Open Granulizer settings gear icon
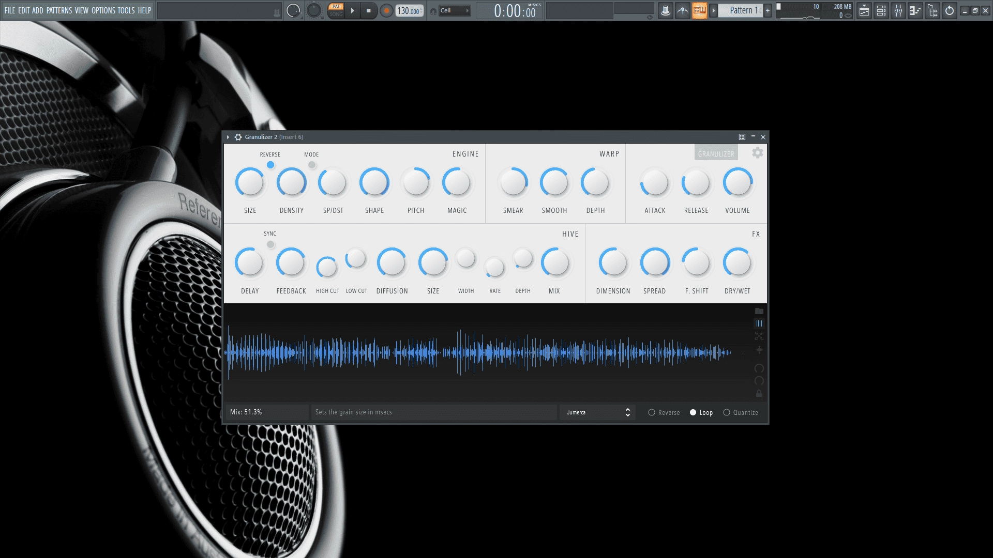Image resolution: width=993 pixels, height=558 pixels. tap(757, 153)
